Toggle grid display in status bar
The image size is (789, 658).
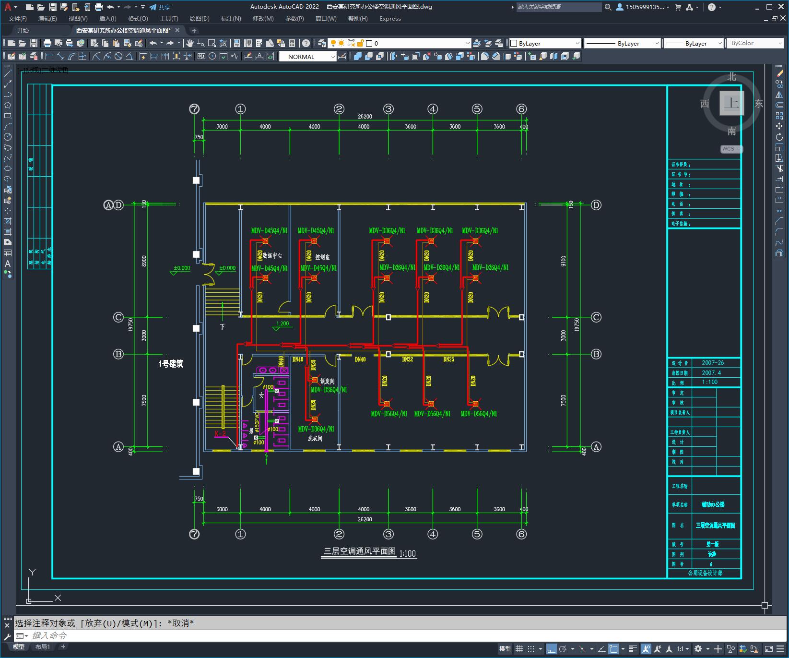point(519,649)
